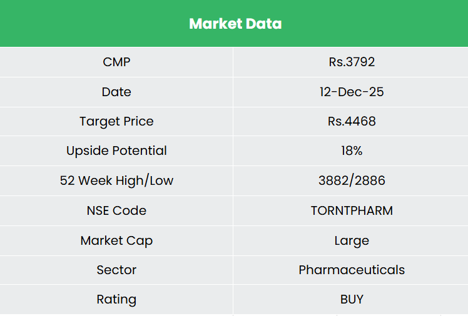Click the Rs.3792 price value
Image resolution: width=468 pixels, height=316 pixels.
click(352, 62)
